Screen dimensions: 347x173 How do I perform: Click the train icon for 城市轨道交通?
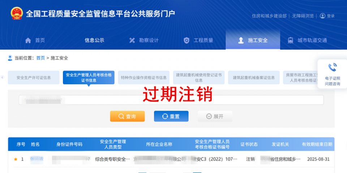[290, 40]
